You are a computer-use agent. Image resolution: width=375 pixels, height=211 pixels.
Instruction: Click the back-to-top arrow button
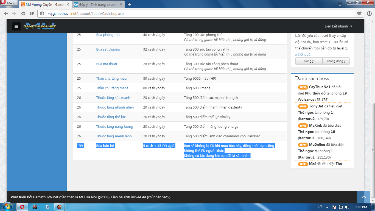[x=364, y=197]
